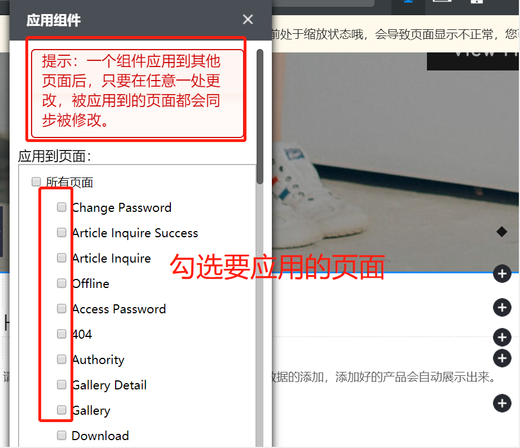520x448 pixels.
Task: Close the 应用组件 dialog with X icon
Action: coord(248,19)
